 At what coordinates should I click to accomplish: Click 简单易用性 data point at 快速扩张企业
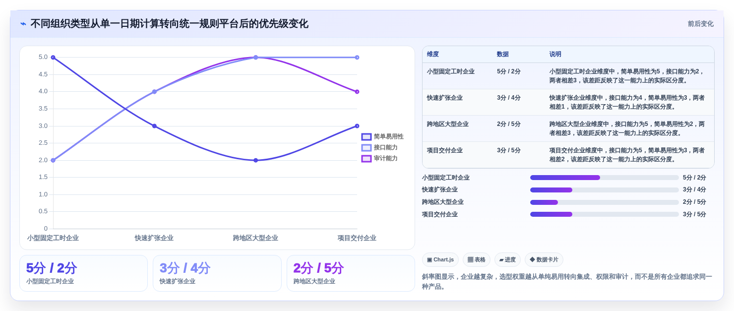coord(154,126)
